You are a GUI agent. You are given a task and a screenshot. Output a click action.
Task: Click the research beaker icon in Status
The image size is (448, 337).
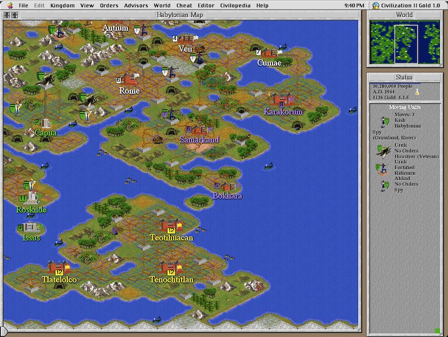pos(417,92)
